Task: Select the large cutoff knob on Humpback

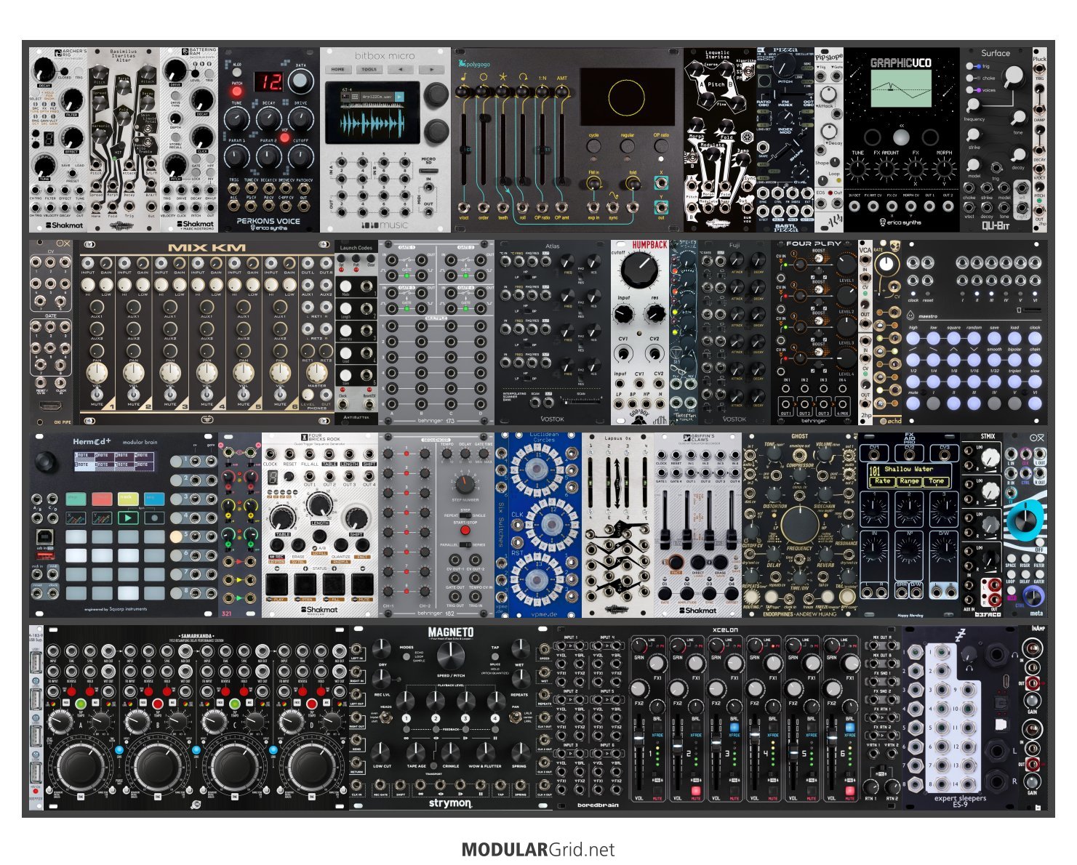Action: coord(639,270)
